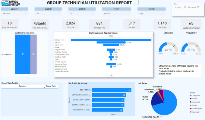Click the Utilized Hrs 884 card
Image resolution: width=205 pixels, height=120 pixels.
[x=99, y=24]
